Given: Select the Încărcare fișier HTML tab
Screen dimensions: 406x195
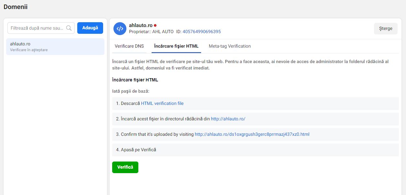Looking at the screenshot, I should tap(176, 46).
